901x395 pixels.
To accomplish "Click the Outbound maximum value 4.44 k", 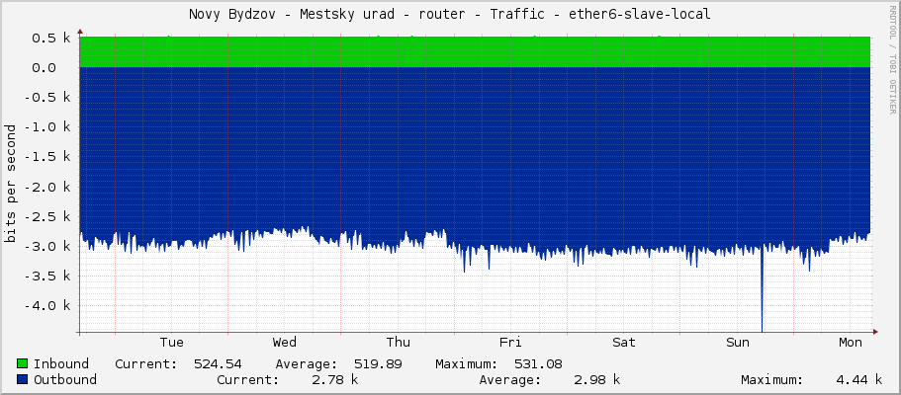I will (x=858, y=379).
